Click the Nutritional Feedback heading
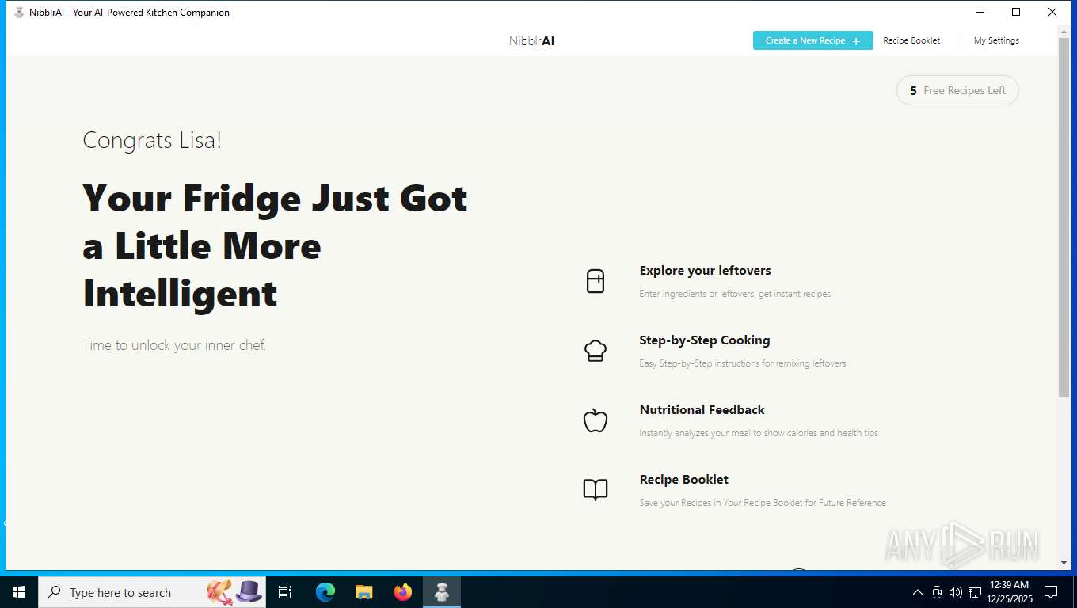The image size is (1077, 608). coord(702,410)
